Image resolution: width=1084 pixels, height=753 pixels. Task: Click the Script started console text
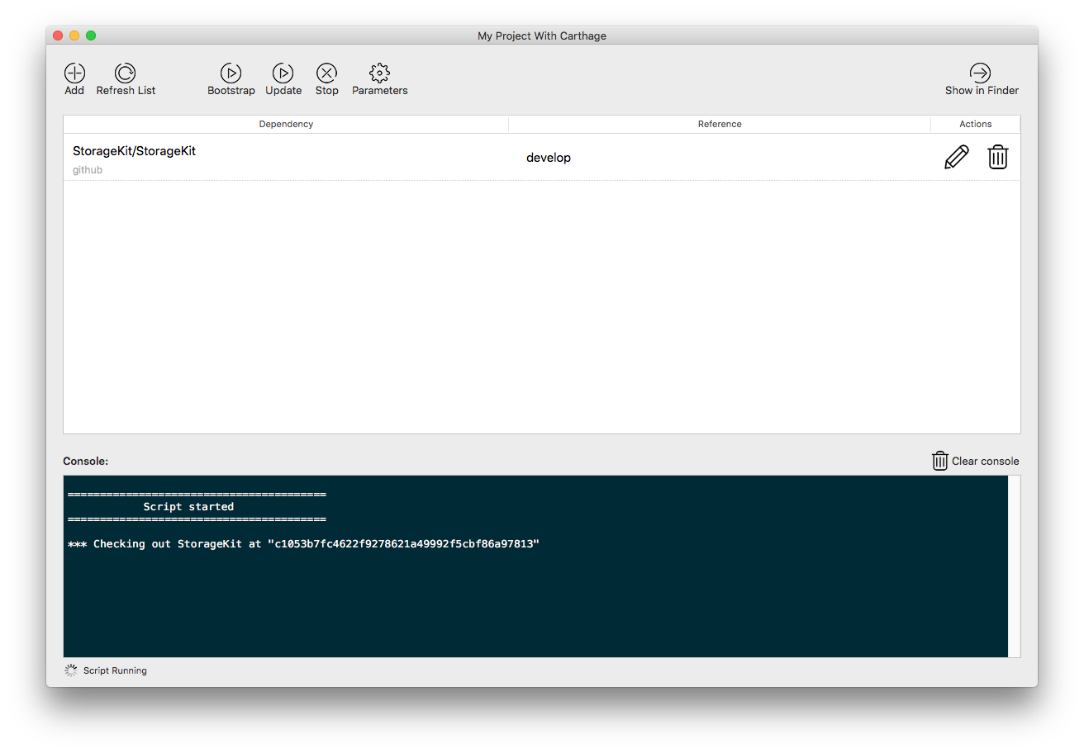(x=188, y=507)
